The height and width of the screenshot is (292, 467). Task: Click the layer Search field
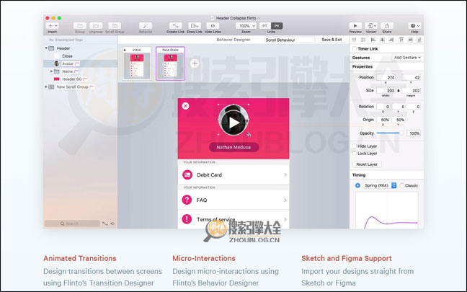(x=72, y=224)
